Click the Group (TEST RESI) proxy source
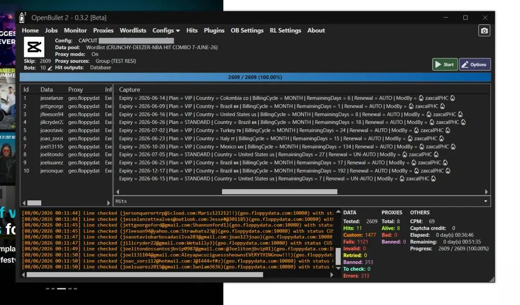Screen dimensions: 520x305 [x=116, y=61]
